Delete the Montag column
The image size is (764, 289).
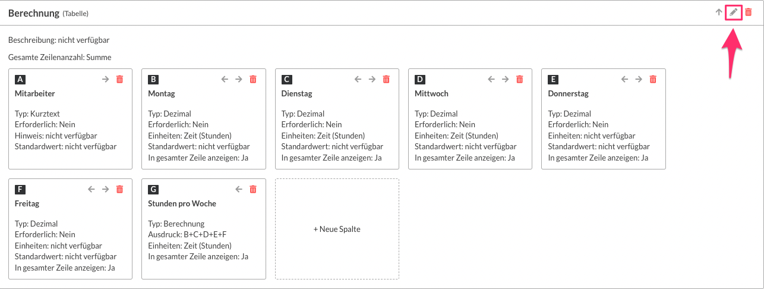pos(253,79)
